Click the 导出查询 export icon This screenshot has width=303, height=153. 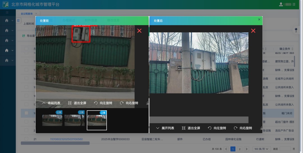(x=24, y=36)
